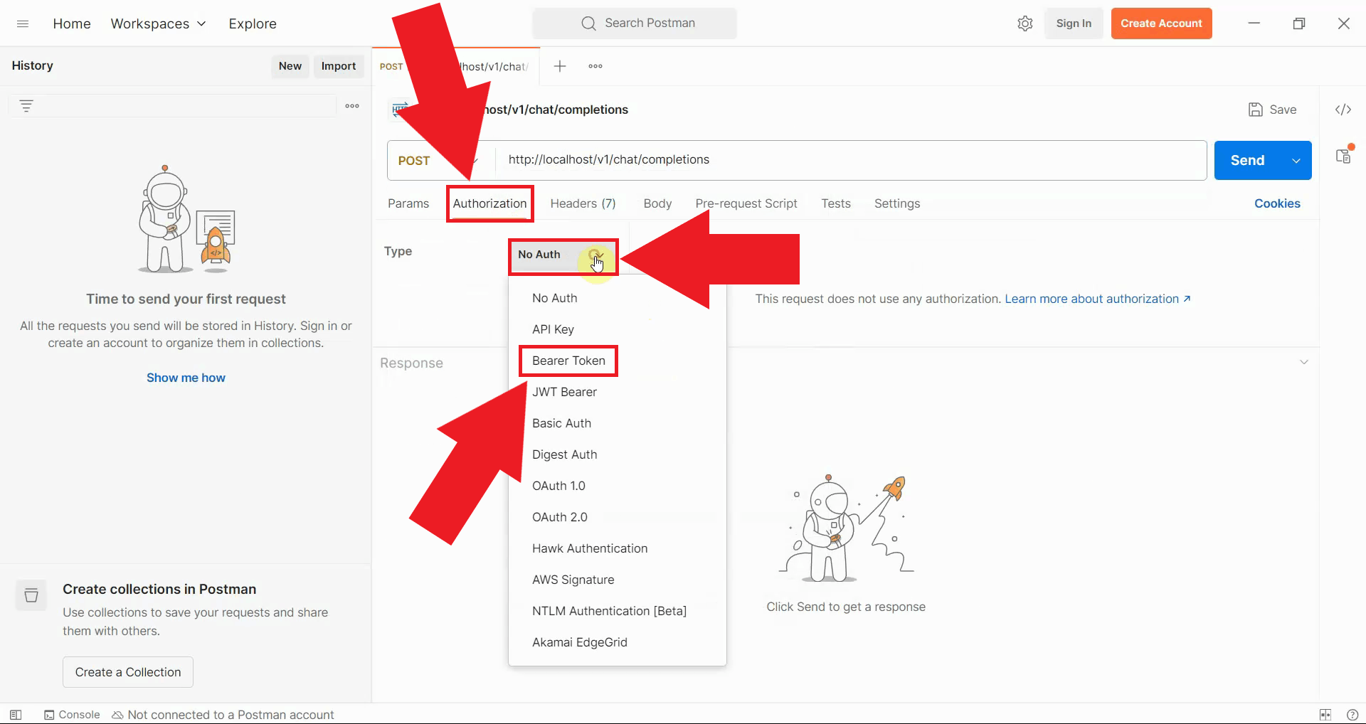Screen dimensions: 1366x724
Task: Click the filter icon in History
Action: click(26, 106)
